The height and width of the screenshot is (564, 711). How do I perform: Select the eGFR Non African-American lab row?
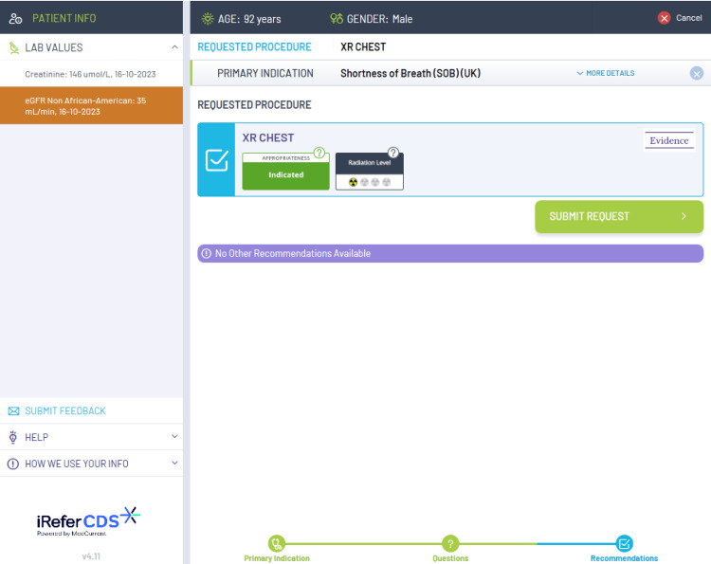pos(91,105)
